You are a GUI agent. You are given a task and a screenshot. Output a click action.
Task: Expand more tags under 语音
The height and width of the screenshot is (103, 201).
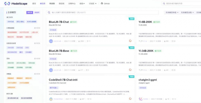point(37,59)
